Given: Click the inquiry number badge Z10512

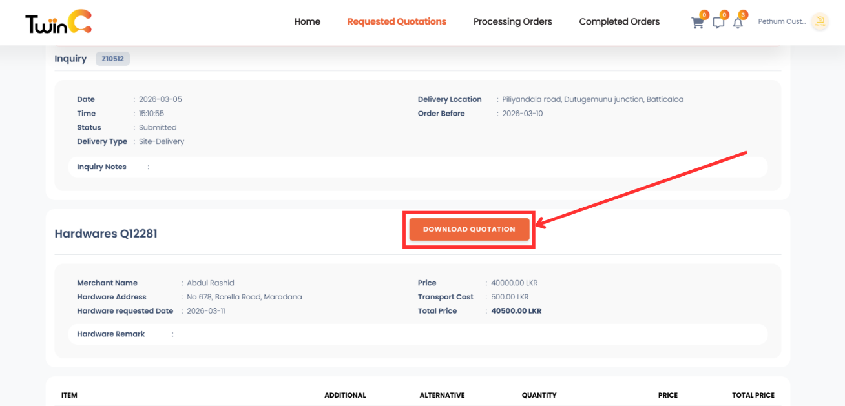Looking at the screenshot, I should [112, 58].
